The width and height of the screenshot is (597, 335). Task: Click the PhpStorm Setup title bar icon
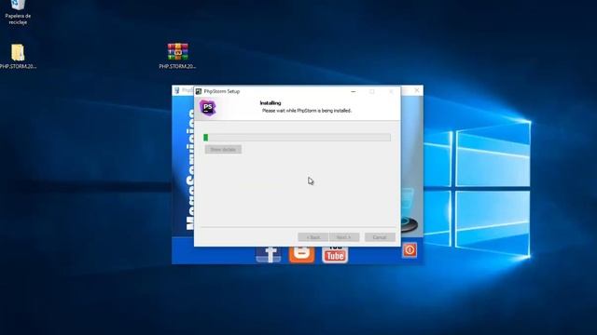(199, 91)
